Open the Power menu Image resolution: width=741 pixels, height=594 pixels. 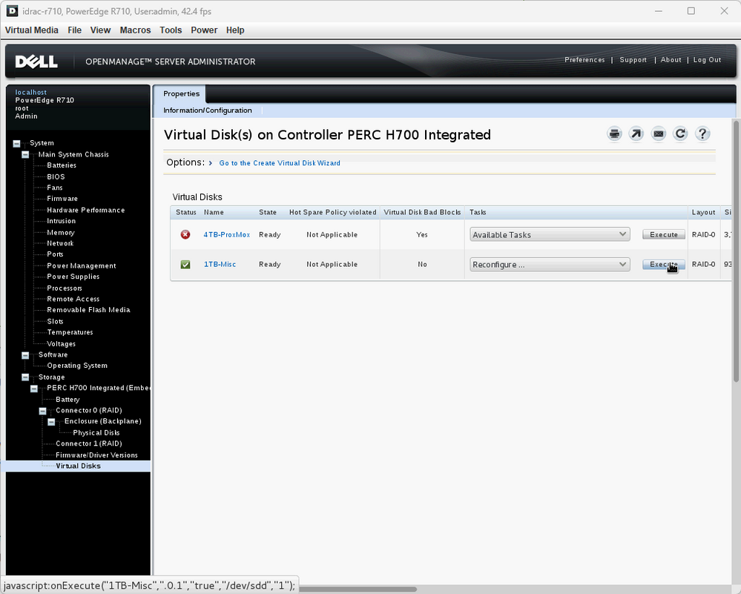[204, 30]
